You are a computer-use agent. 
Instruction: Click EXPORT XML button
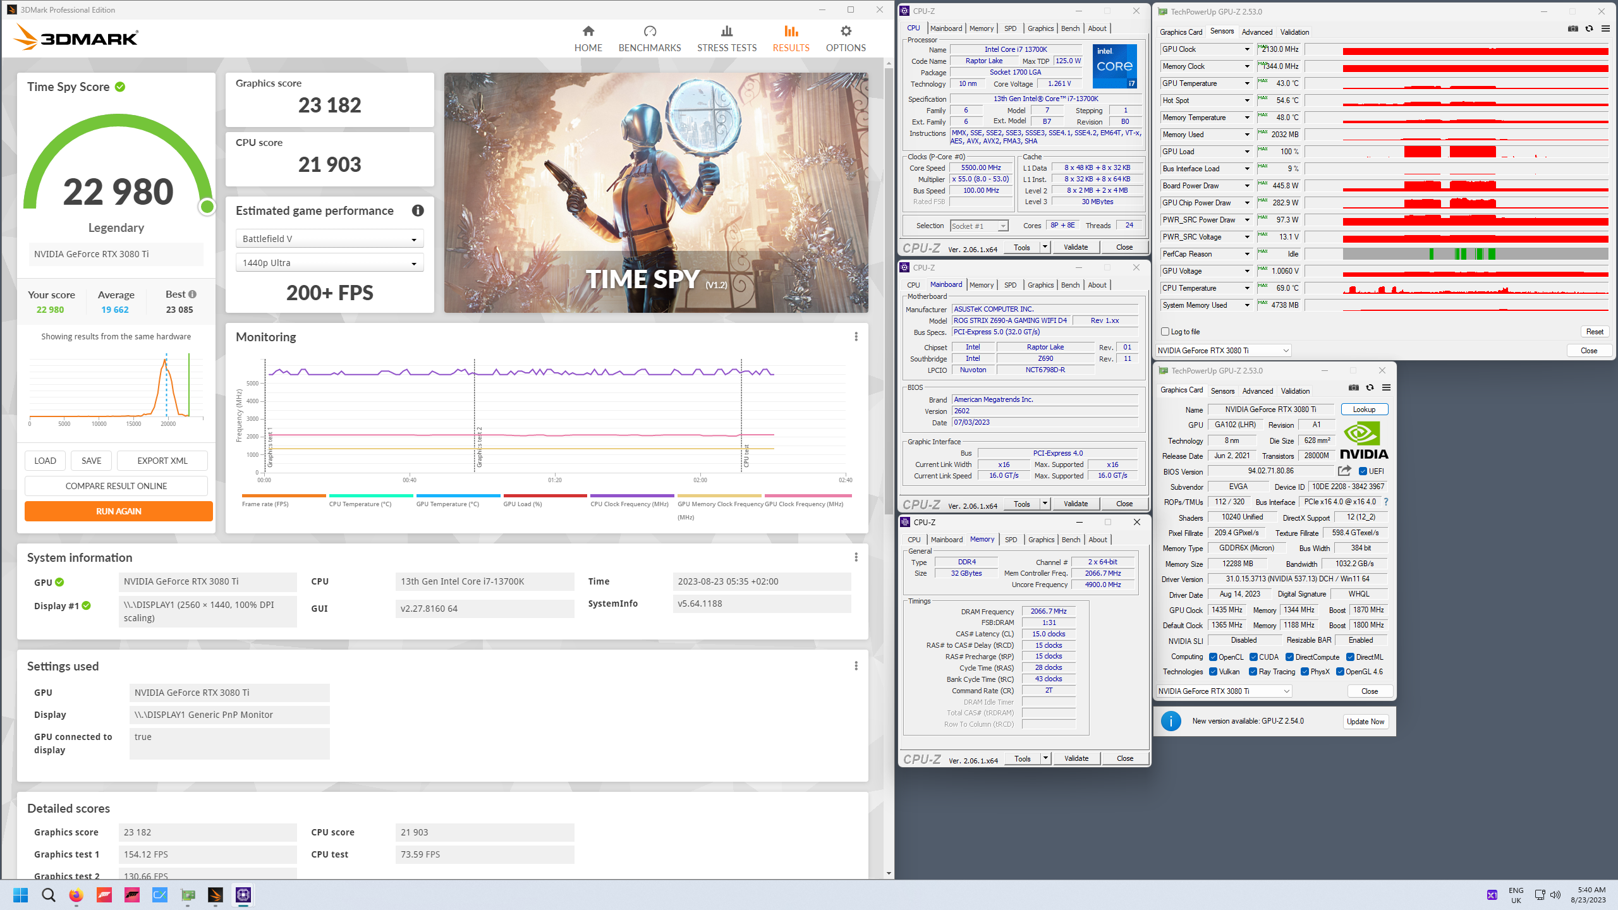pyautogui.click(x=162, y=461)
